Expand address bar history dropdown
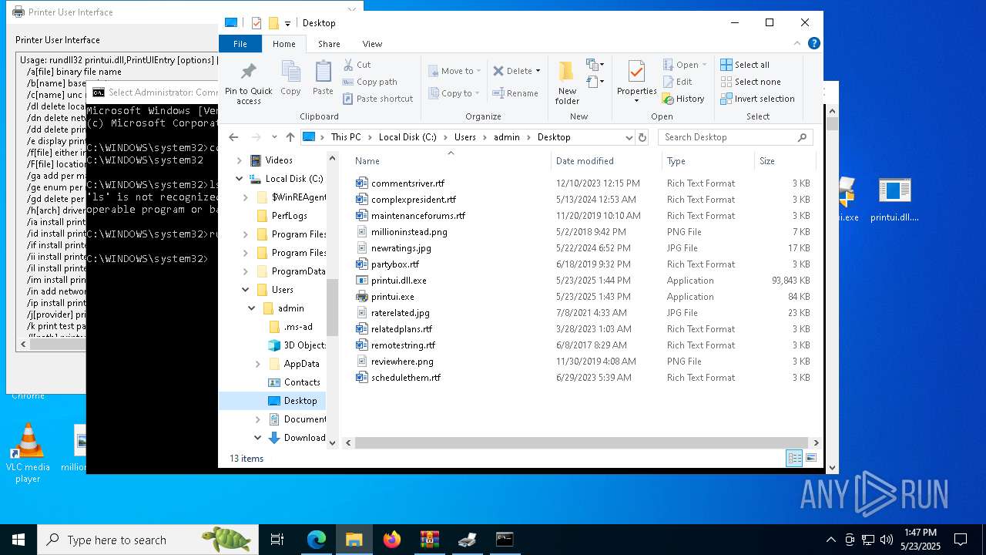 pos(629,137)
